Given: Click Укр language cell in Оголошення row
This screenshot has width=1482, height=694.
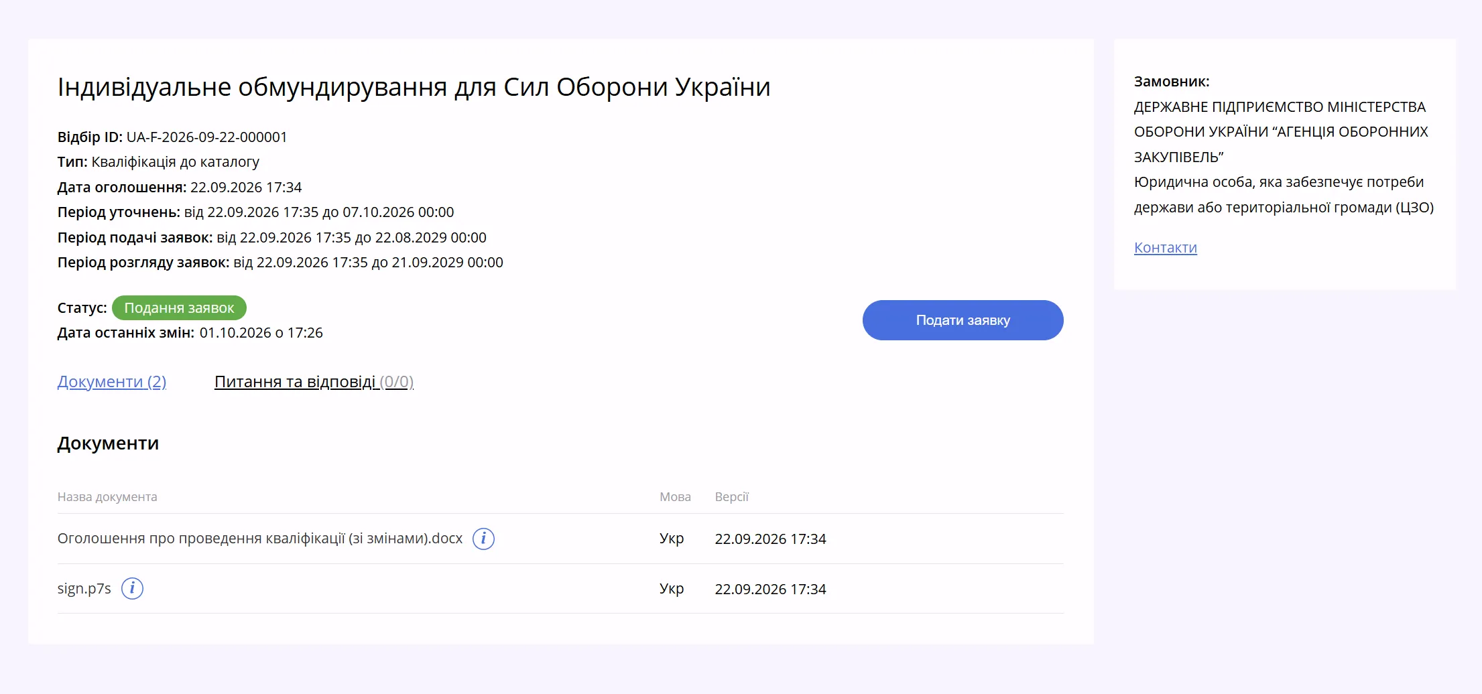Looking at the screenshot, I should tap(672, 539).
